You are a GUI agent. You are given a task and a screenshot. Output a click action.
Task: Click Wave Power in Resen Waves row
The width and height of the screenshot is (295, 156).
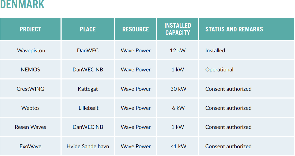tap(136, 127)
